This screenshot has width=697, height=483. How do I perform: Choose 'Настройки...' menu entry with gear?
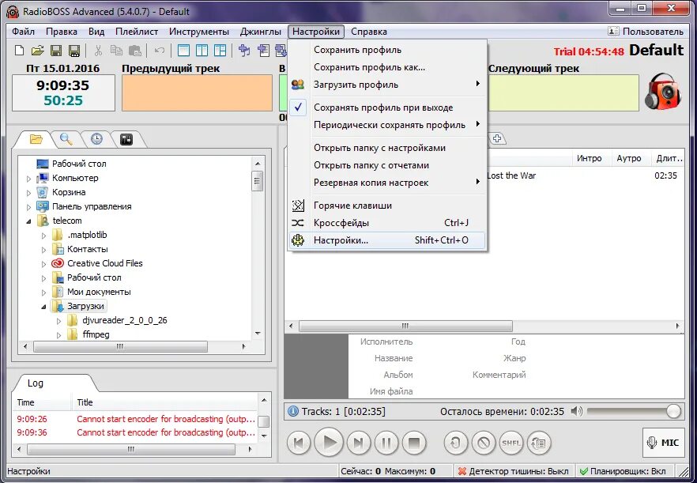coord(386,240)
